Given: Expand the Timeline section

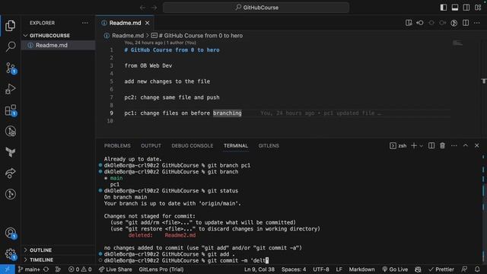Looking at the screenshot, I should (x=41, y=260).
